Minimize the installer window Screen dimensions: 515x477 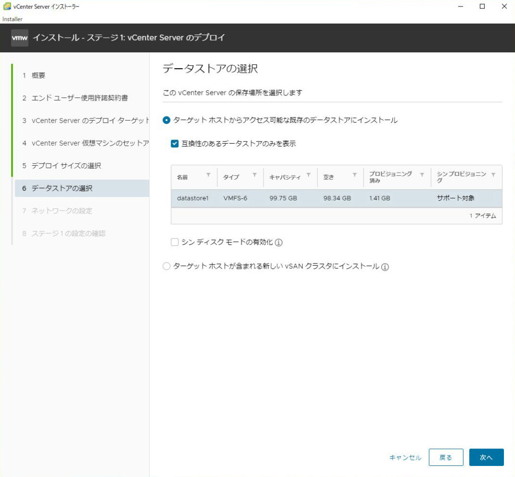click(x=461, y=6)
